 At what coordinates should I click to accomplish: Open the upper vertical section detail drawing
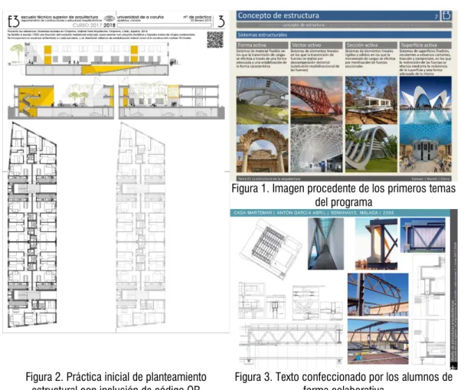click(x=429, y=285)
